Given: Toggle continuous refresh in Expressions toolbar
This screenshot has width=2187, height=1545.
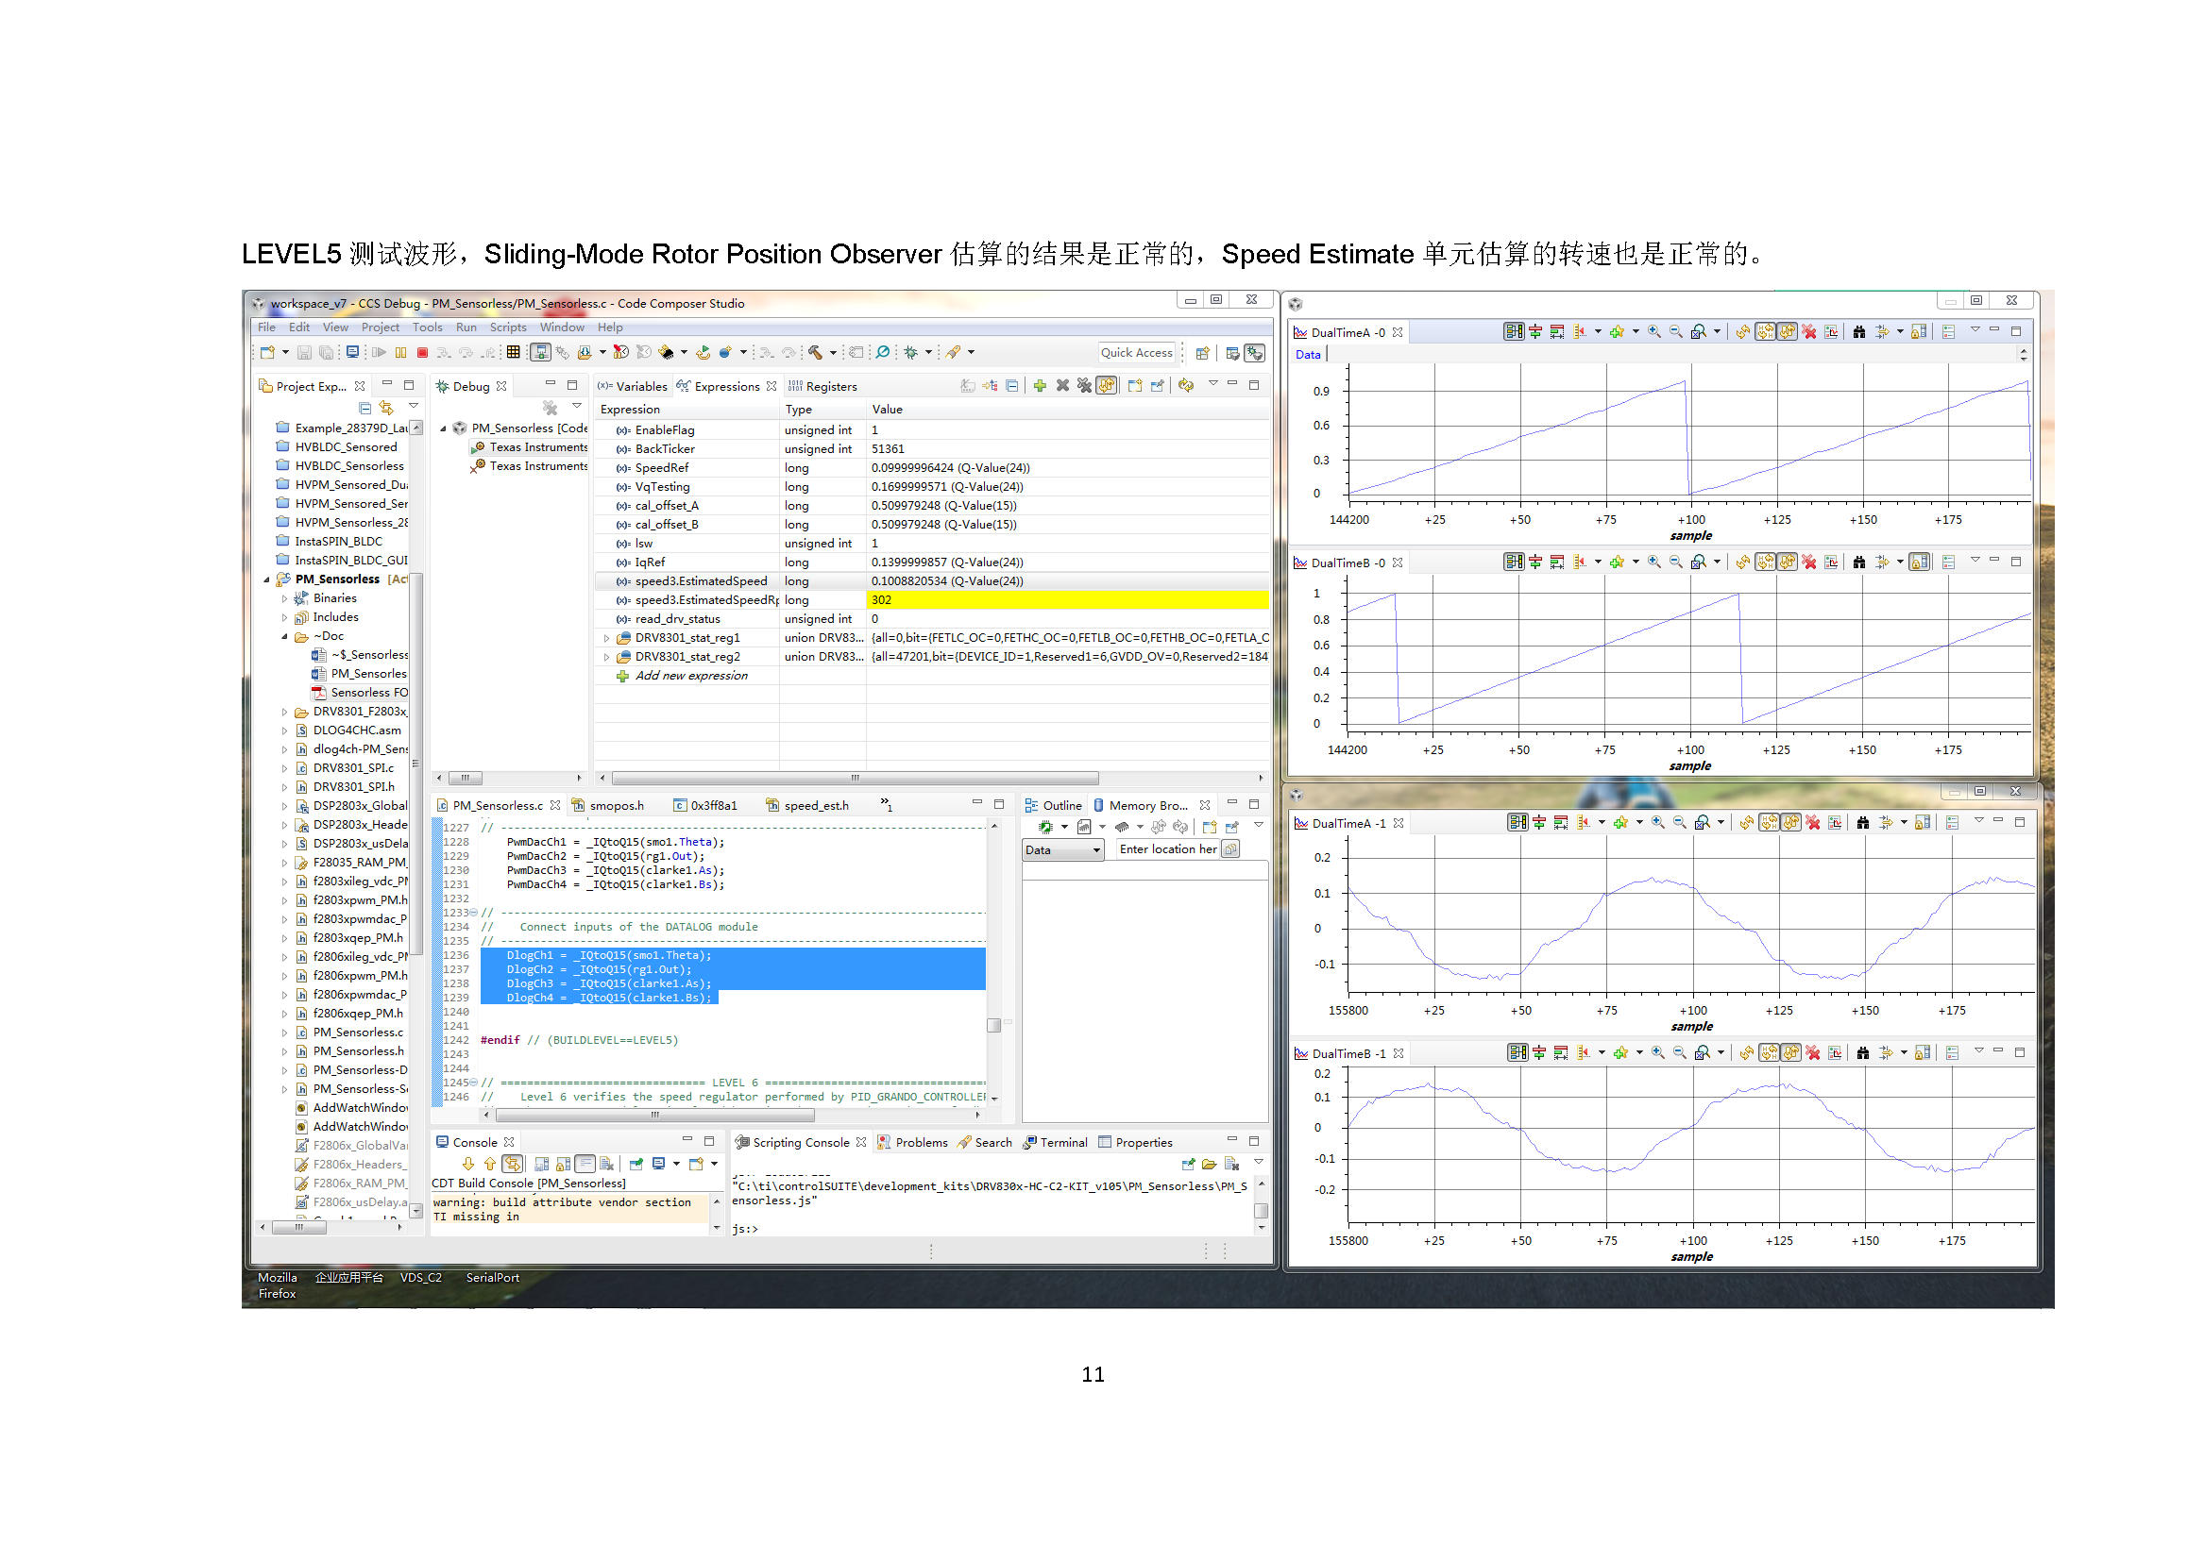Looking at the screenshot, I should click(x=1106, y=387).
